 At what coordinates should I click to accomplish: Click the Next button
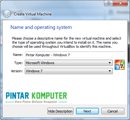click(x=87, y=111)
